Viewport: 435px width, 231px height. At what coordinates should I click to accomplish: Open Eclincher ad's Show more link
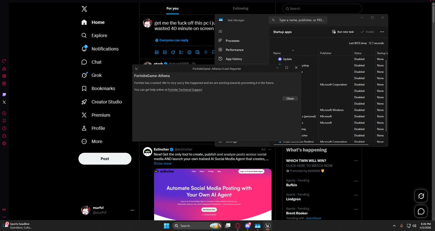163,164
